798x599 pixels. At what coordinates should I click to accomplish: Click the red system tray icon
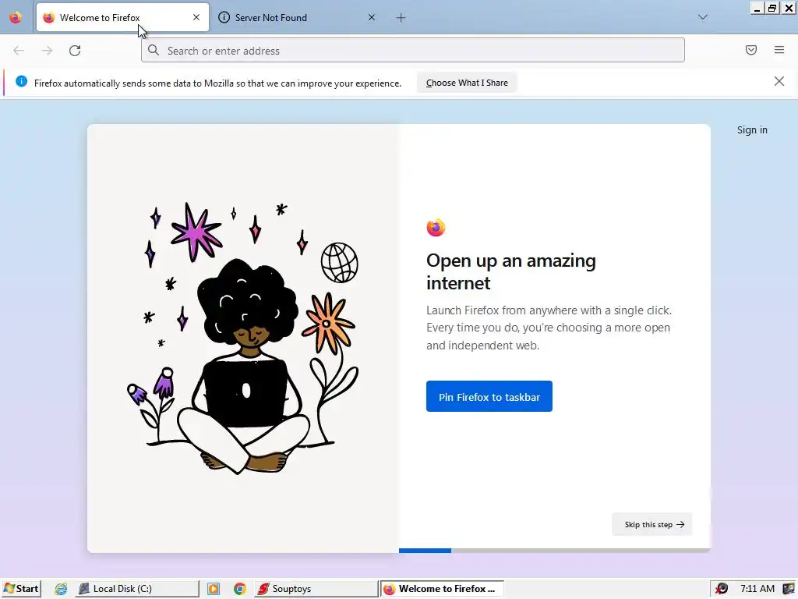[722, 589]
